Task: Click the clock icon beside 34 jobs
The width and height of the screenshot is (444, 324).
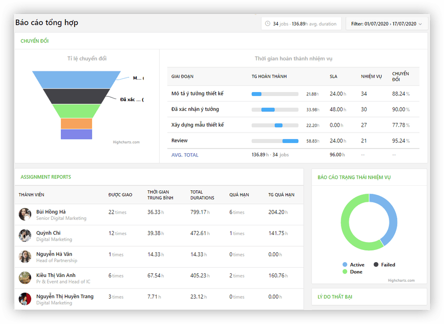Action: (x=268, y=24)
